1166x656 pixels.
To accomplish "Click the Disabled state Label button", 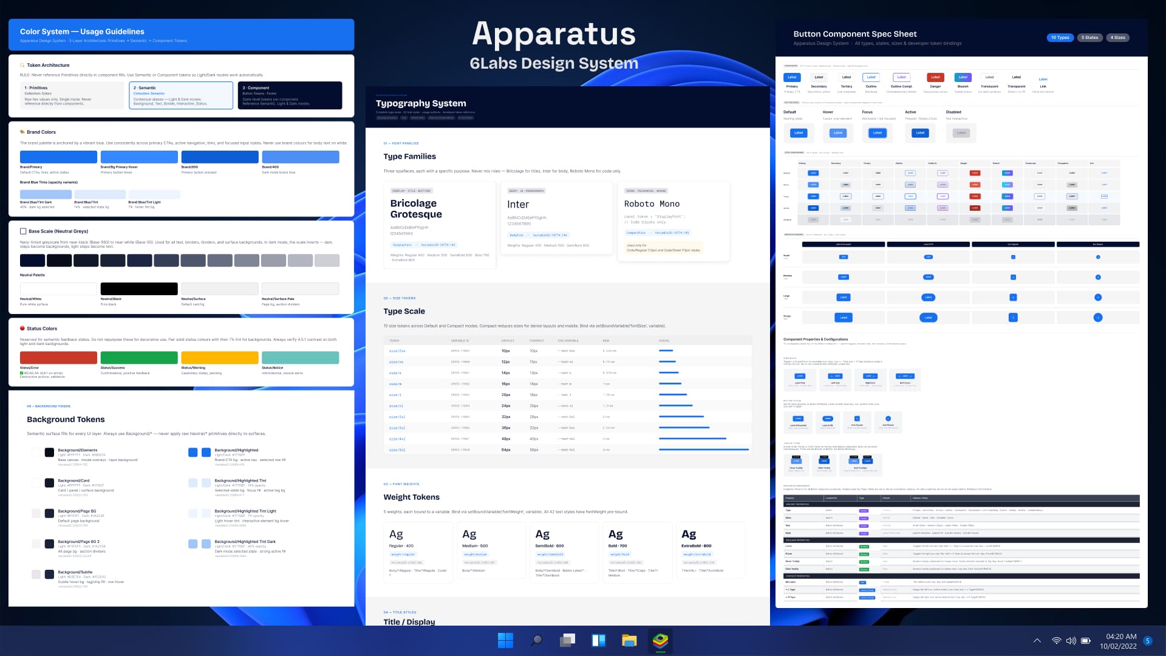I will point(961,132).
